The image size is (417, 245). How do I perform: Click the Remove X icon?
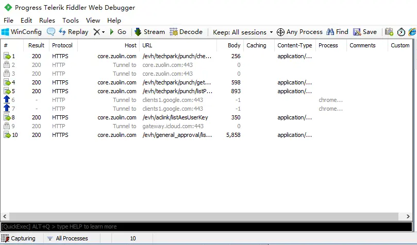tap(96, 32)
